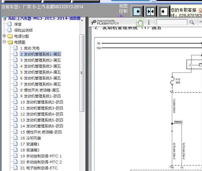
Task: Open 13 发动机管理系统5-欧四 diagram
Action: pyautogui.click(x=42, y=120)
